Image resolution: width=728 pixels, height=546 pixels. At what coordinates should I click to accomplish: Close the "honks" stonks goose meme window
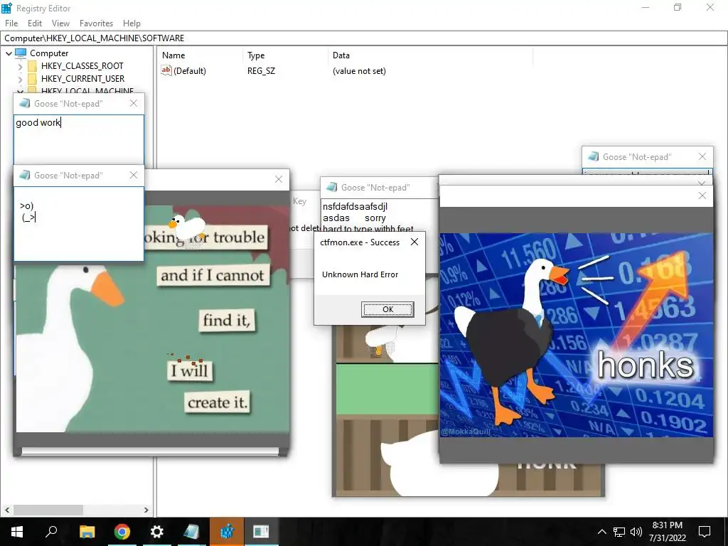point(702,196)
